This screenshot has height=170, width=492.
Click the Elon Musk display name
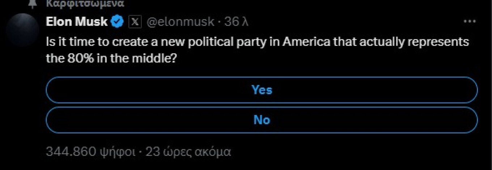pos(77,22)
